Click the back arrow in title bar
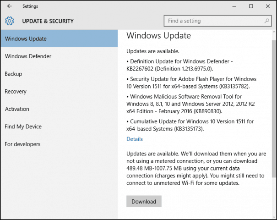The image size is (277, 220). tap(9, 6)
